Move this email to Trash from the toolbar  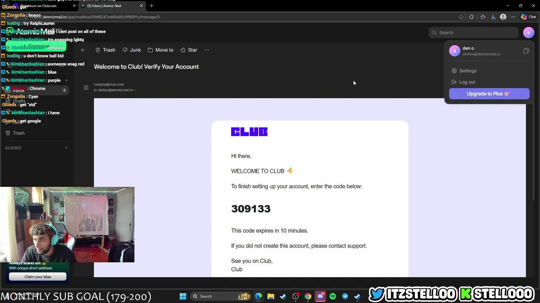105,50
